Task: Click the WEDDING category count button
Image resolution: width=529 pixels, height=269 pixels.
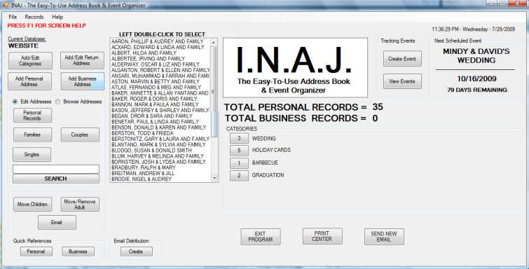Action: pos(239,139)
